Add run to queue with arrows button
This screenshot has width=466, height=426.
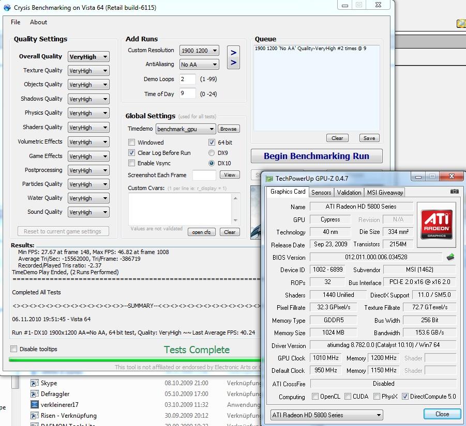233,57
